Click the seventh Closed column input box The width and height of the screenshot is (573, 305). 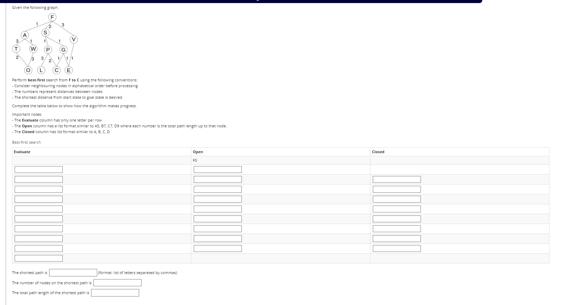[x=397, y=239]
